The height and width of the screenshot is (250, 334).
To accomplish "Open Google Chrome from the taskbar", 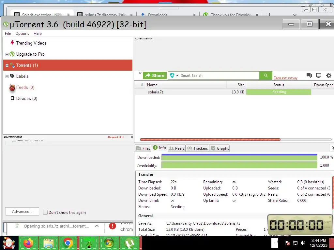I will click(x=68, y=243).
